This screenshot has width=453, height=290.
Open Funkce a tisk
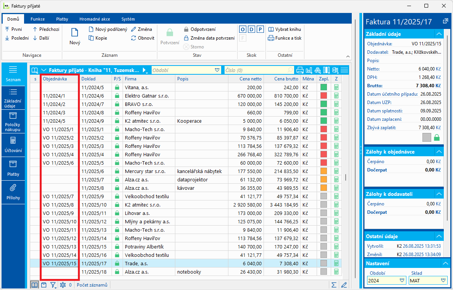pyautogui.click(x=285, y=38)
